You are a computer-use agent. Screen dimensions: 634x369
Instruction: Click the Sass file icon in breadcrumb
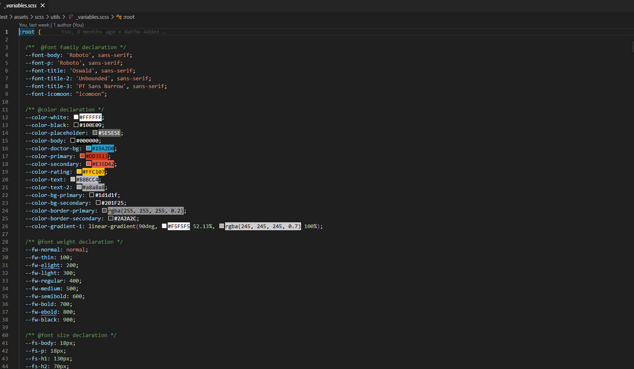[71, 17]
